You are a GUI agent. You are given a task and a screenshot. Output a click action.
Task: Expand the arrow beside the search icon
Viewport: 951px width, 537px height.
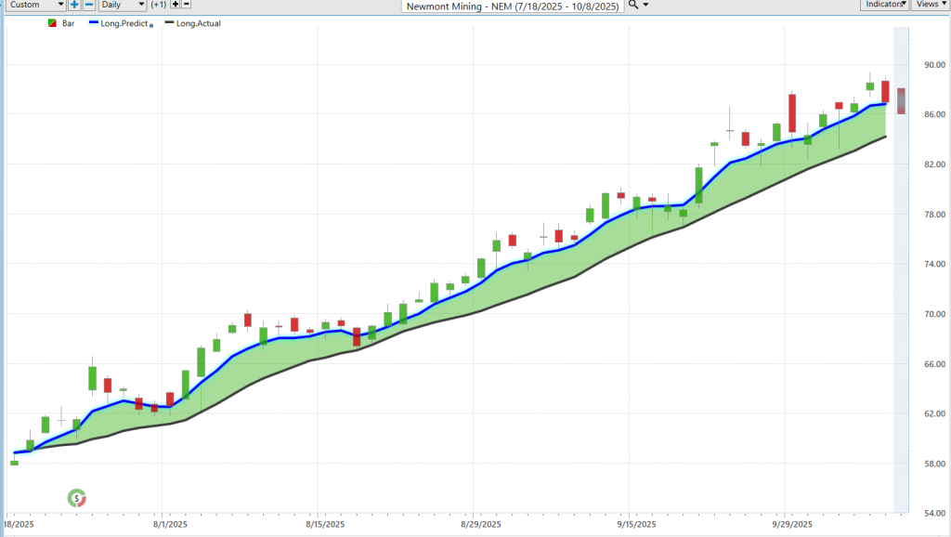[x=646, y=5]
